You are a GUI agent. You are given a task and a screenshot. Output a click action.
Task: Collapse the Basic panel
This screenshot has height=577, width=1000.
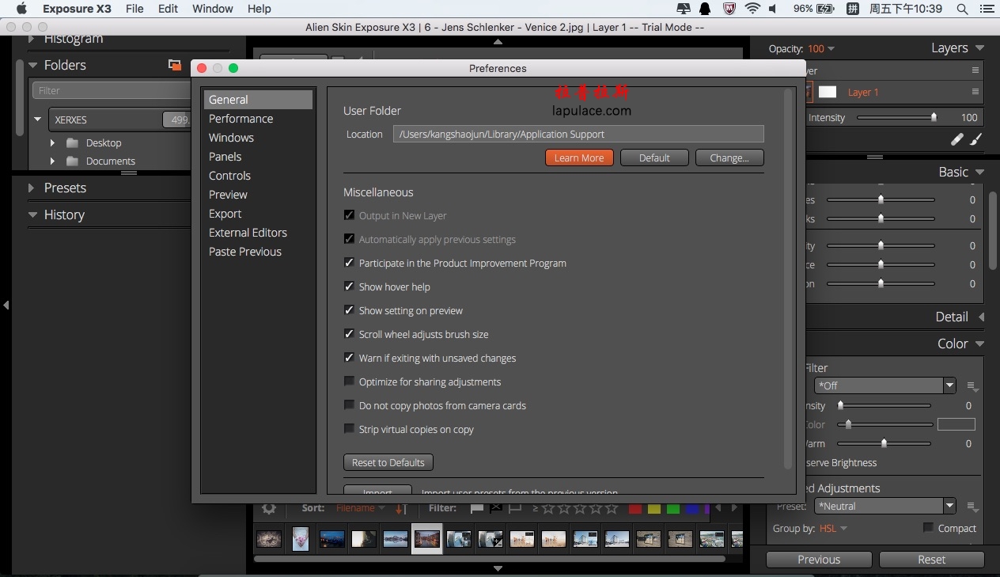point(980,172)
